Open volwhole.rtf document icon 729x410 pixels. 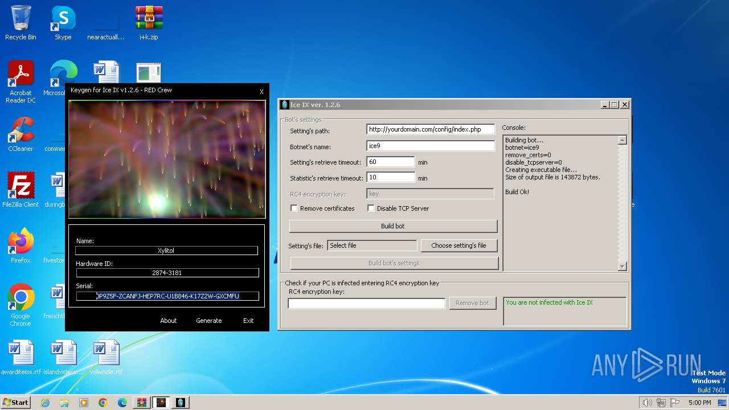point(106,358)
